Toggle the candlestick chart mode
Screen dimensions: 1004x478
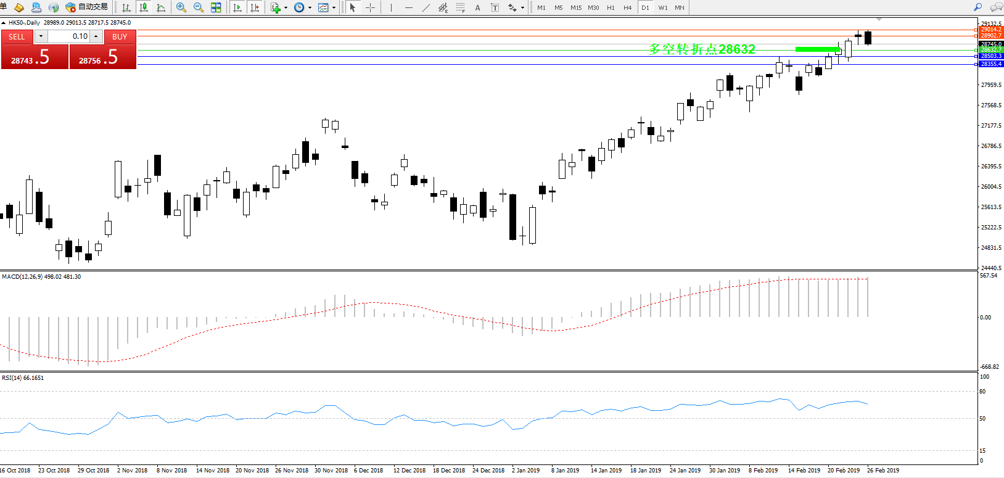[x=144, y=7]
